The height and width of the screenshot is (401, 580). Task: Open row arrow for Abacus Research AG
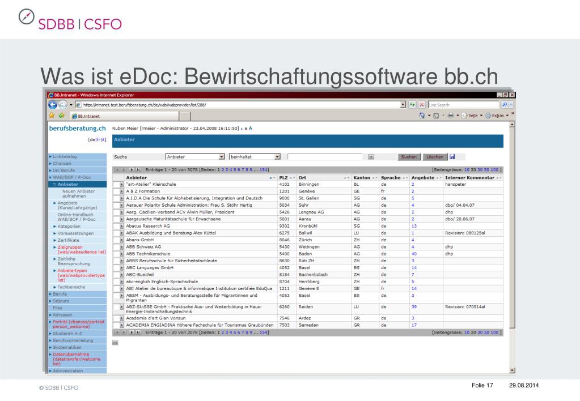[122, 226]
